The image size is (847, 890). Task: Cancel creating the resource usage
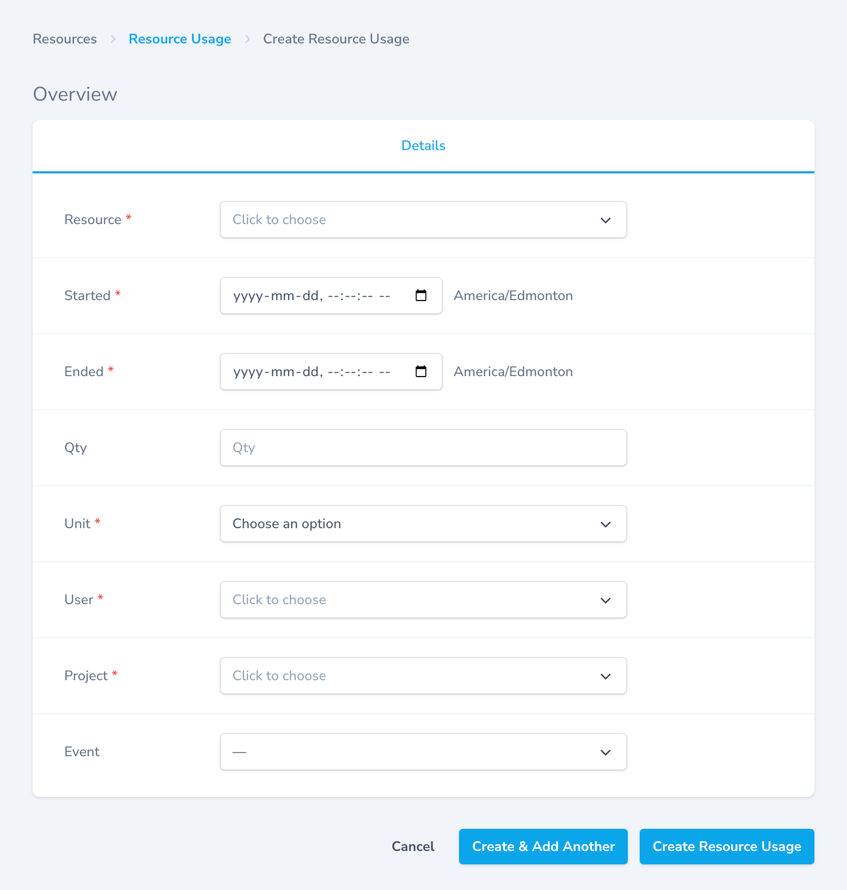click(413, 846)
